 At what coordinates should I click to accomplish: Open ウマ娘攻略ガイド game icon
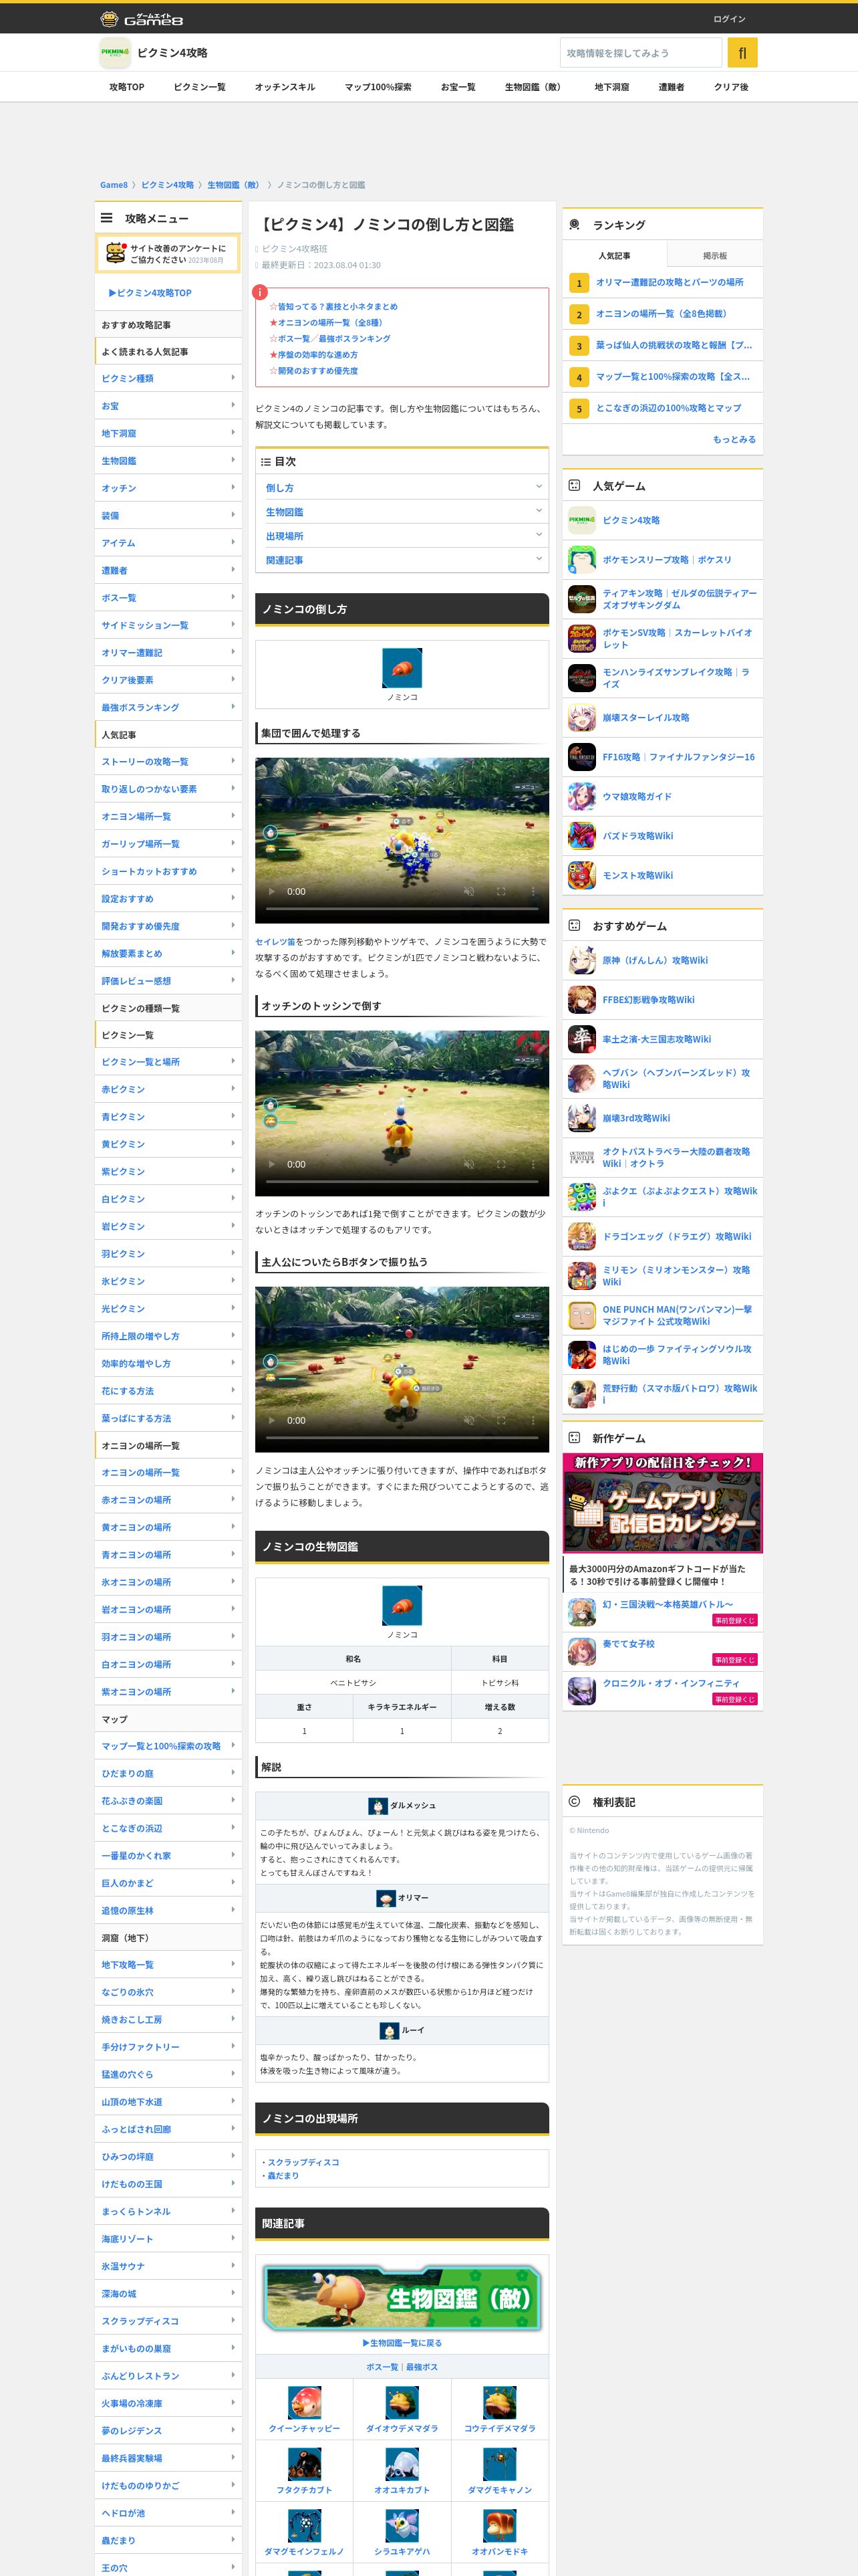[x=581, y=797]
